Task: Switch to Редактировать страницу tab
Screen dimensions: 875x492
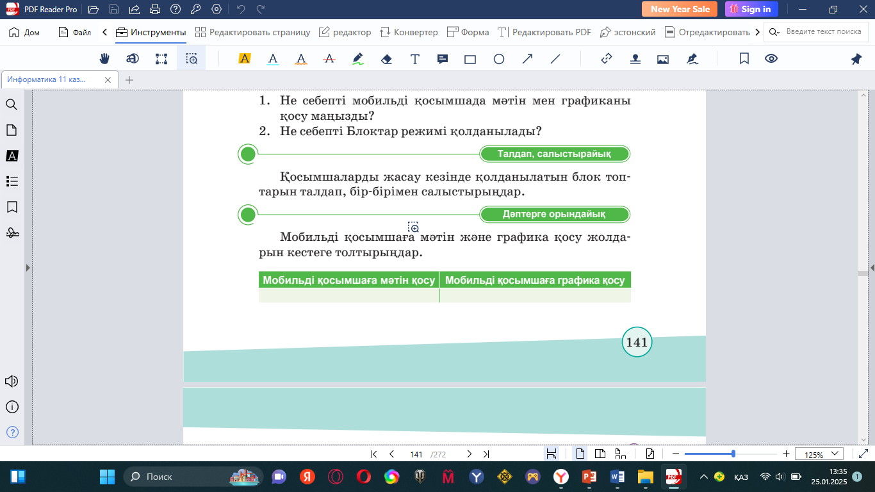Action: coord(252,32)
